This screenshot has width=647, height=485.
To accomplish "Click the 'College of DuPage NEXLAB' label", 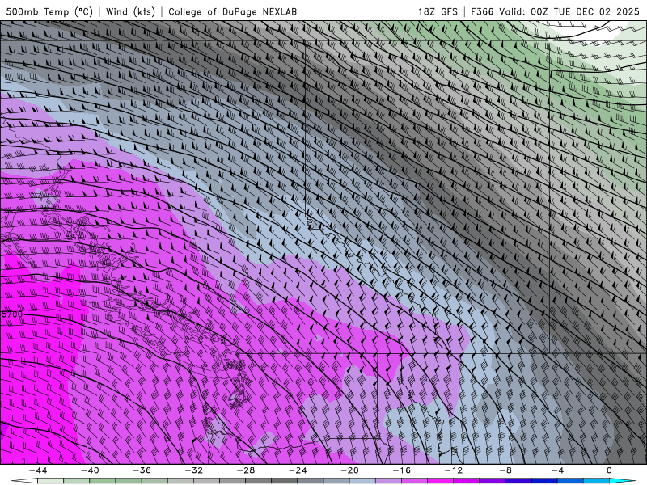I will coord(232,11).
